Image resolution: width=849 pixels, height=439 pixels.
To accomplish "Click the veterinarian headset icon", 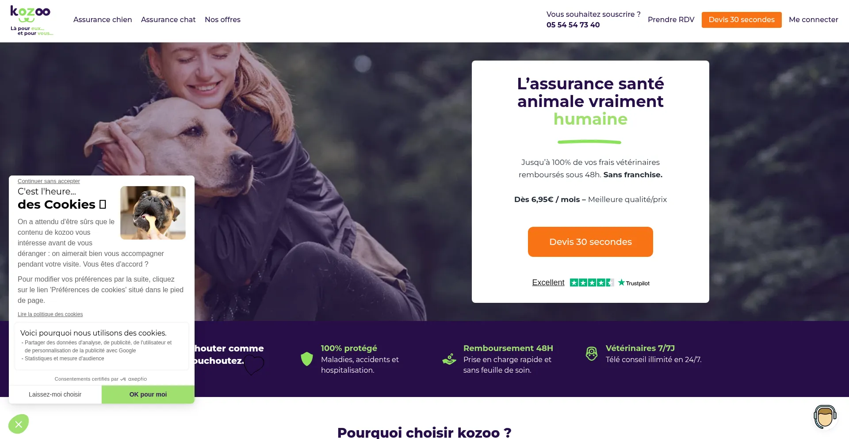I will 592,354.
